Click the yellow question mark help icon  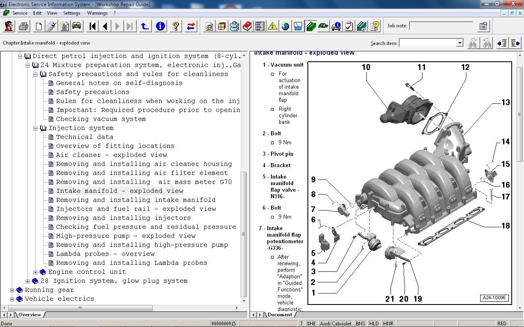tap(176, 27)
